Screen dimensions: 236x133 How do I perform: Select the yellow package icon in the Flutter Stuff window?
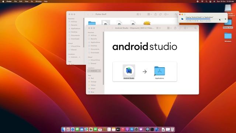click(x=147, y=23)
